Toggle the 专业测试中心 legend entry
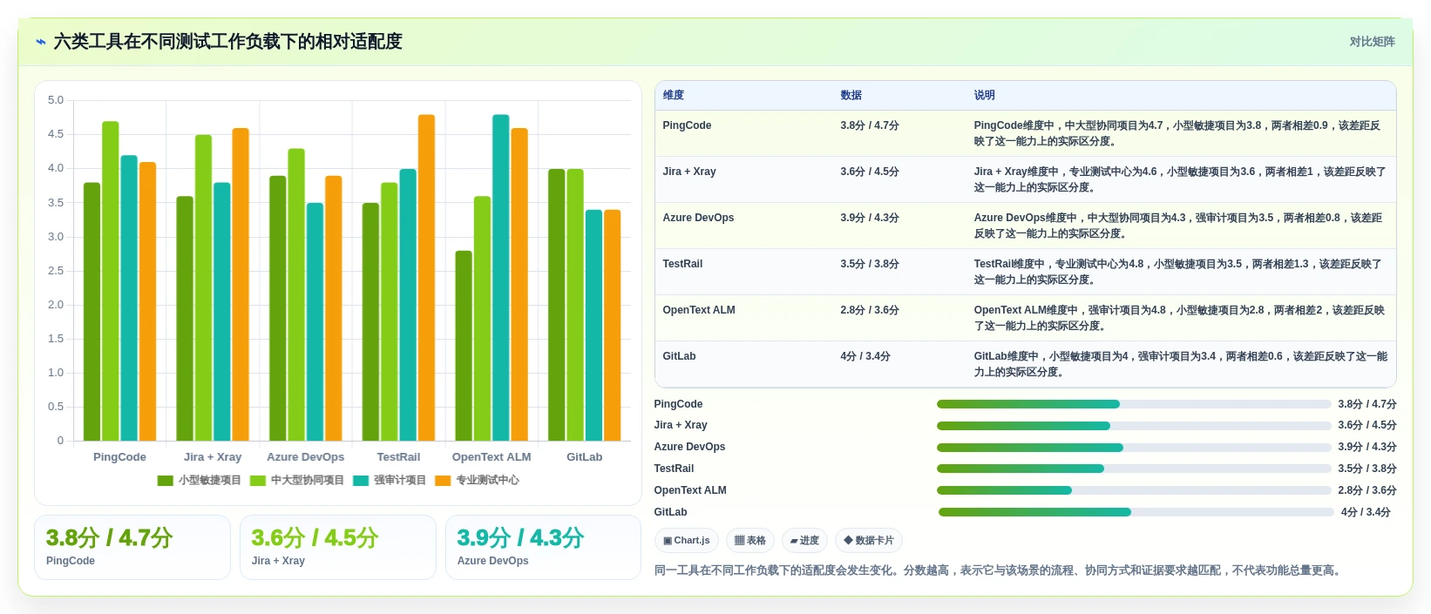The height and width of the screenshot is (614, 1431). click(476, 480)
